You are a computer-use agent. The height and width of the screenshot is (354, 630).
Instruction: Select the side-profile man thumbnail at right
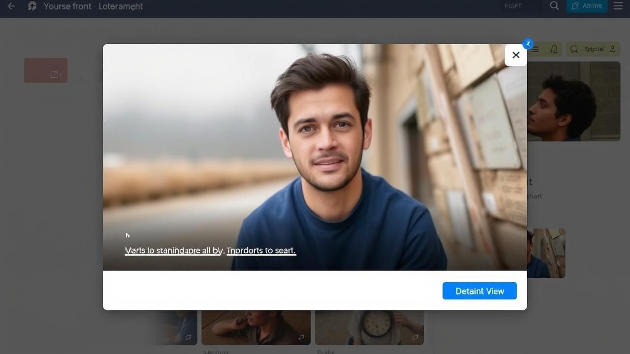coord(573,101)
